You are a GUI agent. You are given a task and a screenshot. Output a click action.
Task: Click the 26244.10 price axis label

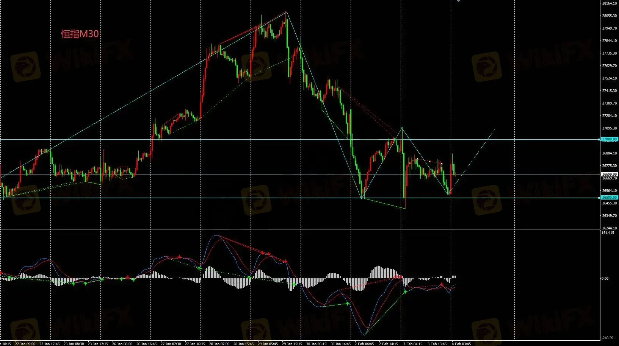tap(610, 228)
